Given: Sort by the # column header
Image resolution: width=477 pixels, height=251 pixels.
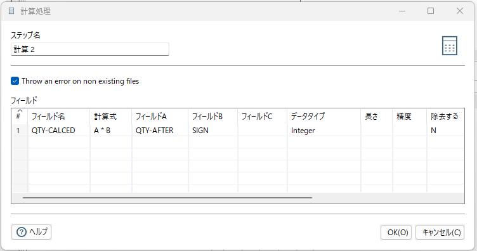Looking at the screenshot, I should pos(20,116).
